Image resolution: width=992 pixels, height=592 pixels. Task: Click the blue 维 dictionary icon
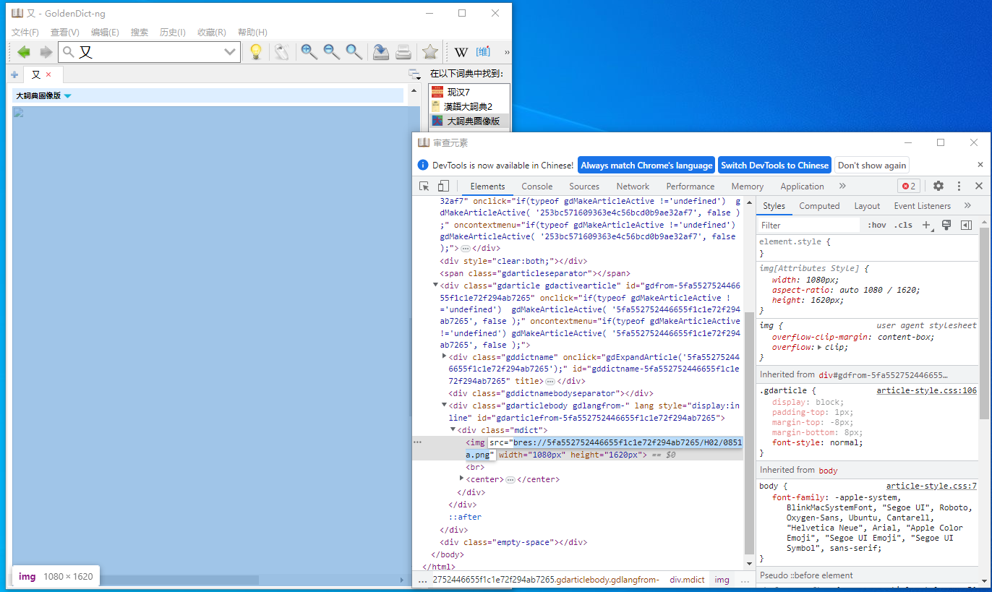click(x=483, y=52)
